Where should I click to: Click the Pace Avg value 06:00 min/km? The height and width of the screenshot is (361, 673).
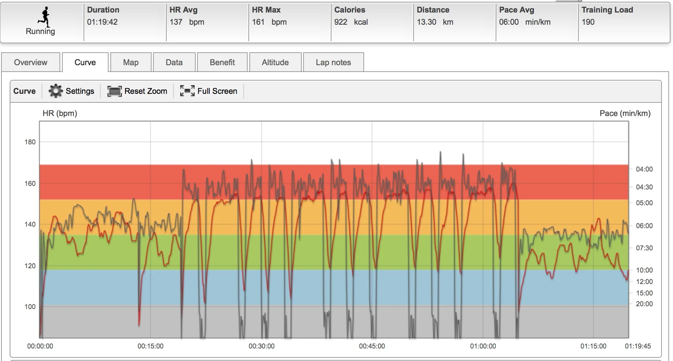pos(525,22)
